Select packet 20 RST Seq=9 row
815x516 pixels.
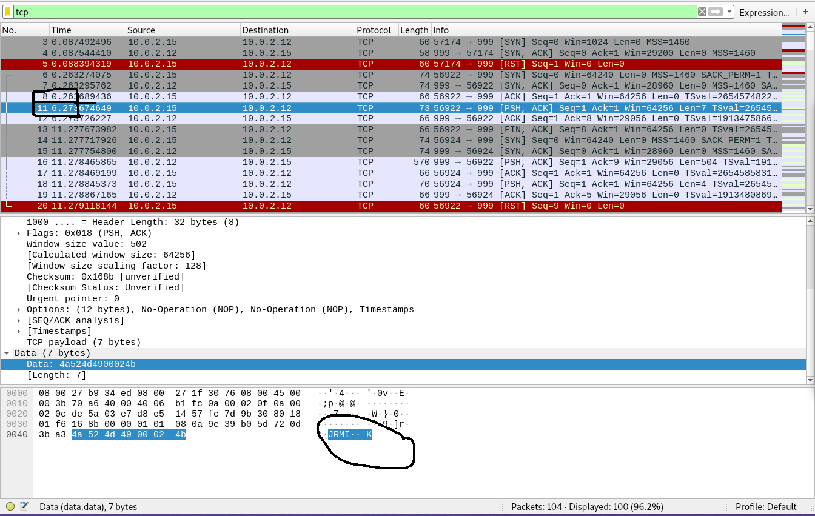(391, 206)
